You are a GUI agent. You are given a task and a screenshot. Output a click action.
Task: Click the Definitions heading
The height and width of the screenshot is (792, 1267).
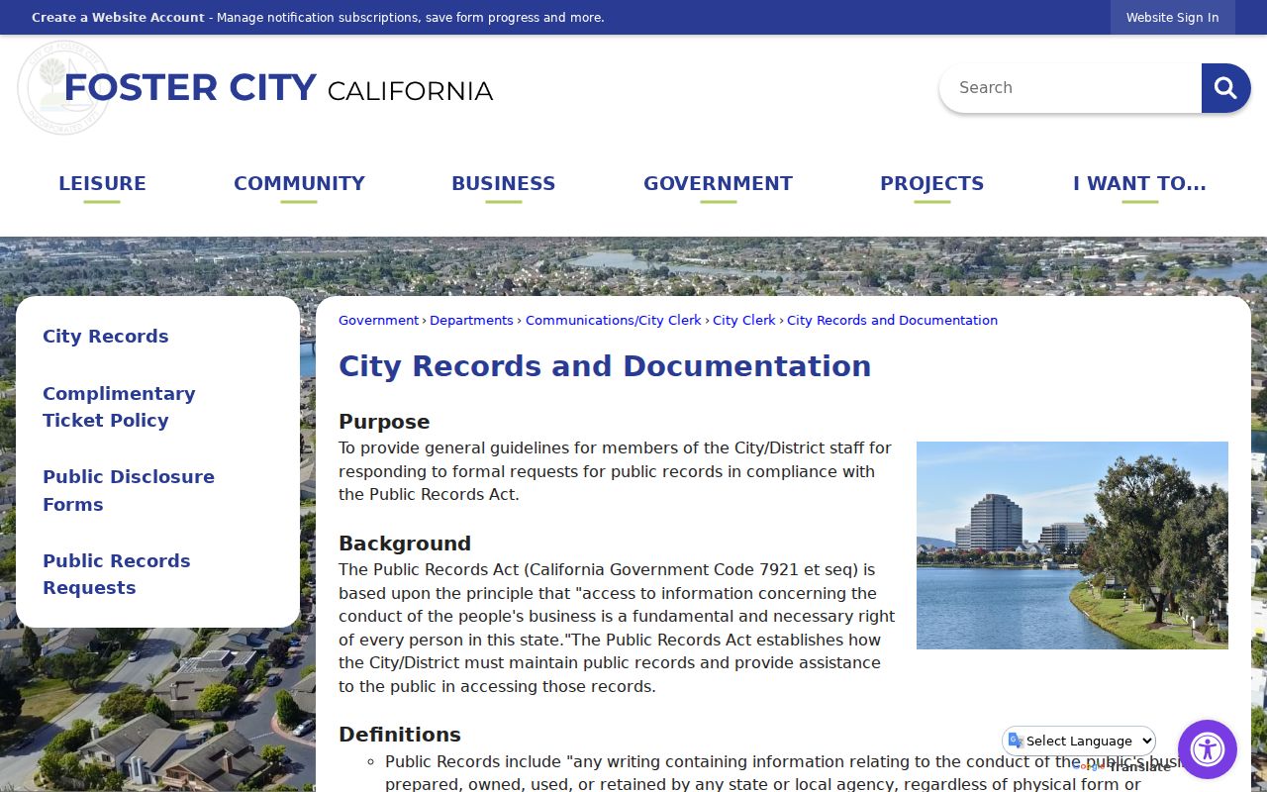400,735
